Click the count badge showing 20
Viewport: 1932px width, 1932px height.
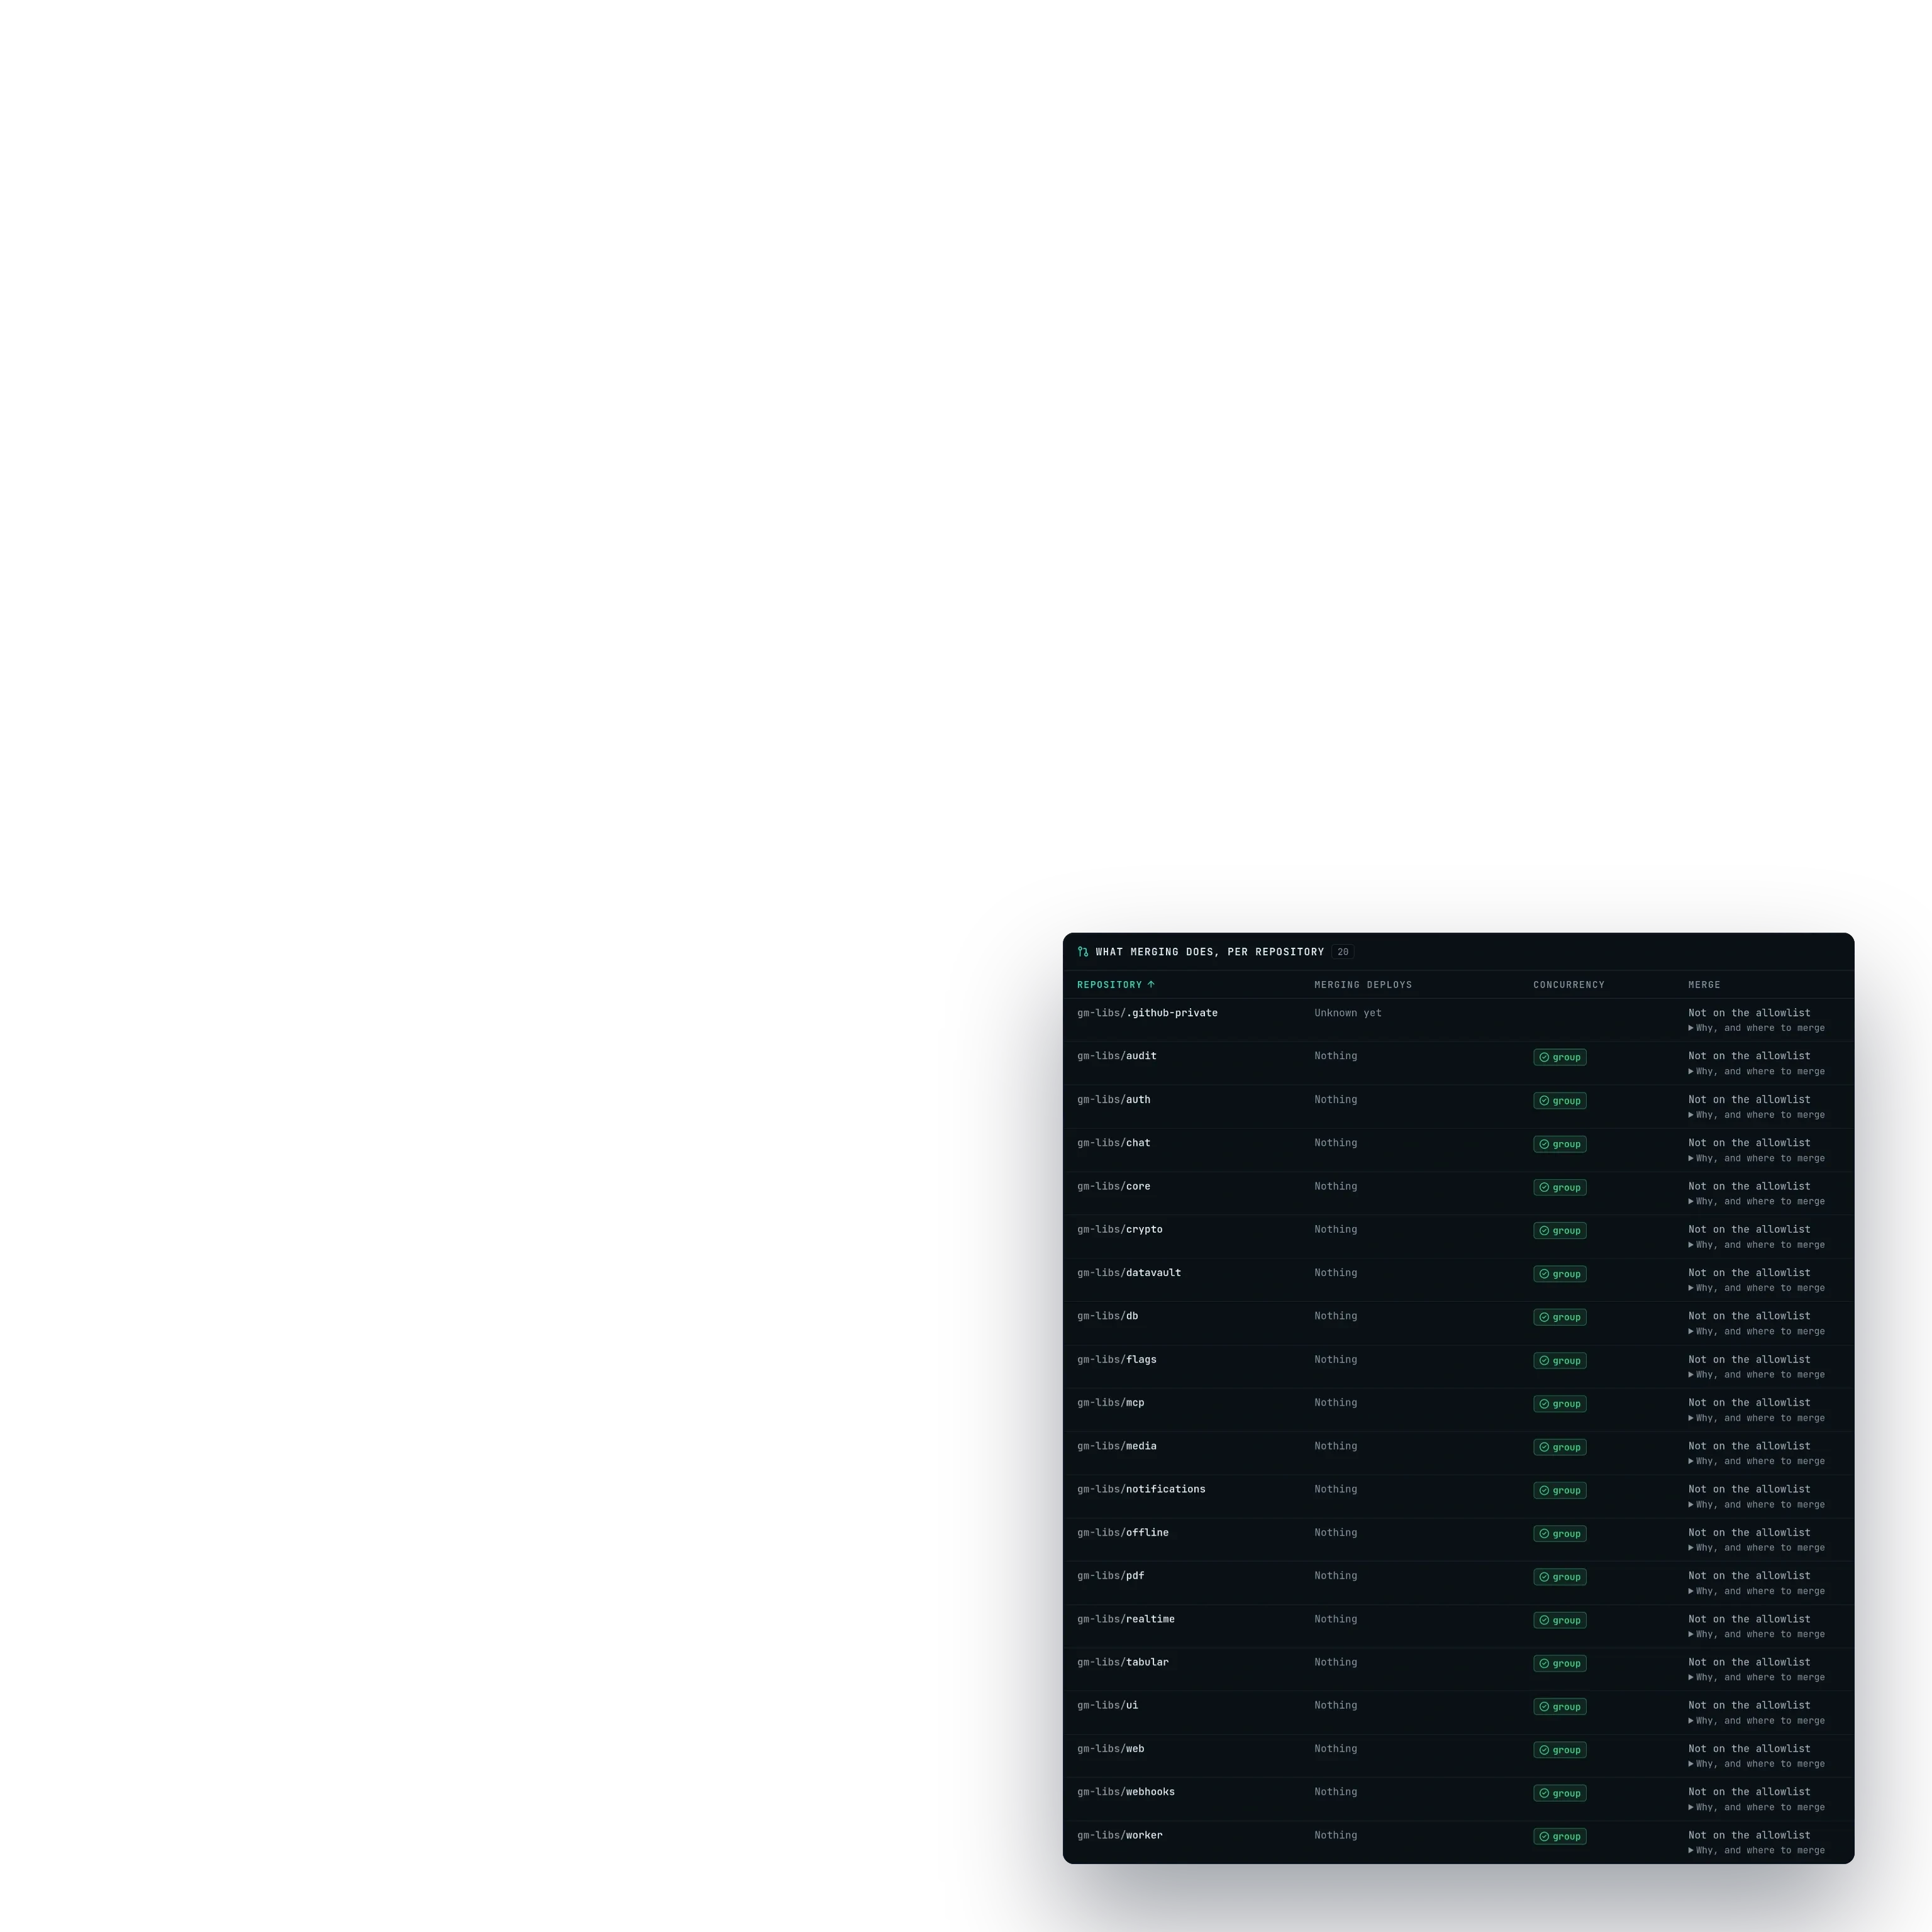(x=1343, y=952)
